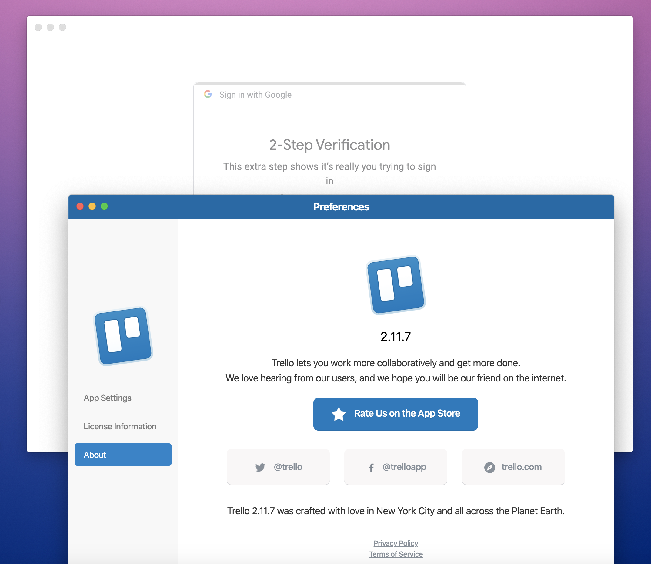Click the compass icon beside trello.com
The width and height of the screenshot is (651, 564).
click(489, 467)
